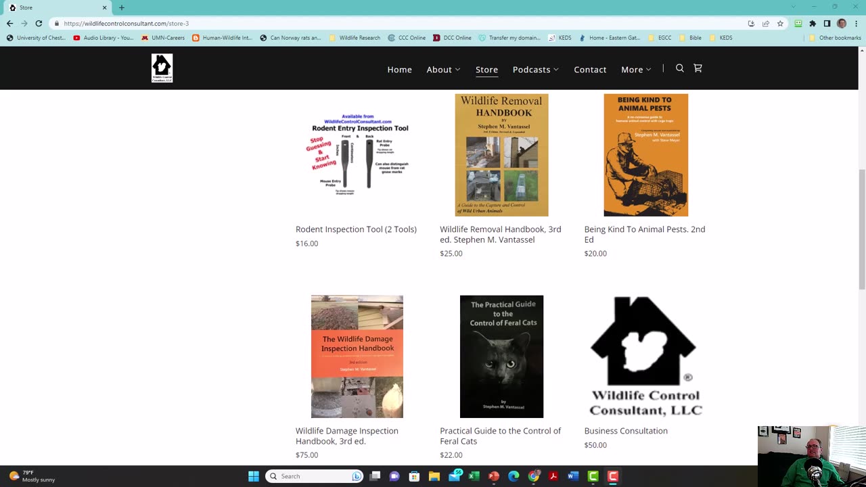Screen dimensions: 866x487
Task: Open the Chrome extensions puzzle icon
Action: pyautogui.click(x=813, y=23)
